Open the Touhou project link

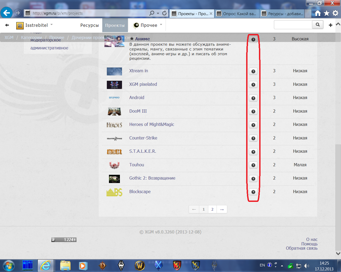(x=137, y=165)
